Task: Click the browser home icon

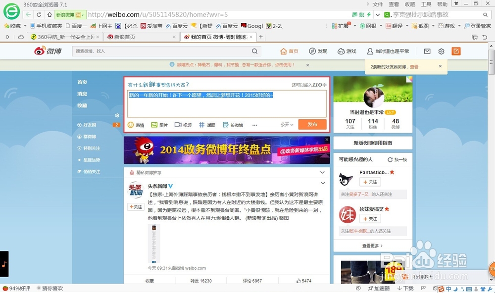Action: click(49, 14)
